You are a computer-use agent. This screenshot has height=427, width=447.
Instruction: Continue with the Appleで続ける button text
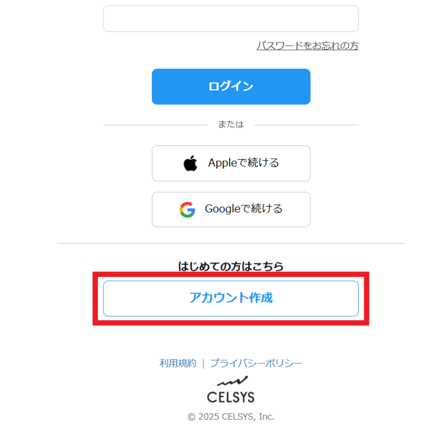click(244, 162)
